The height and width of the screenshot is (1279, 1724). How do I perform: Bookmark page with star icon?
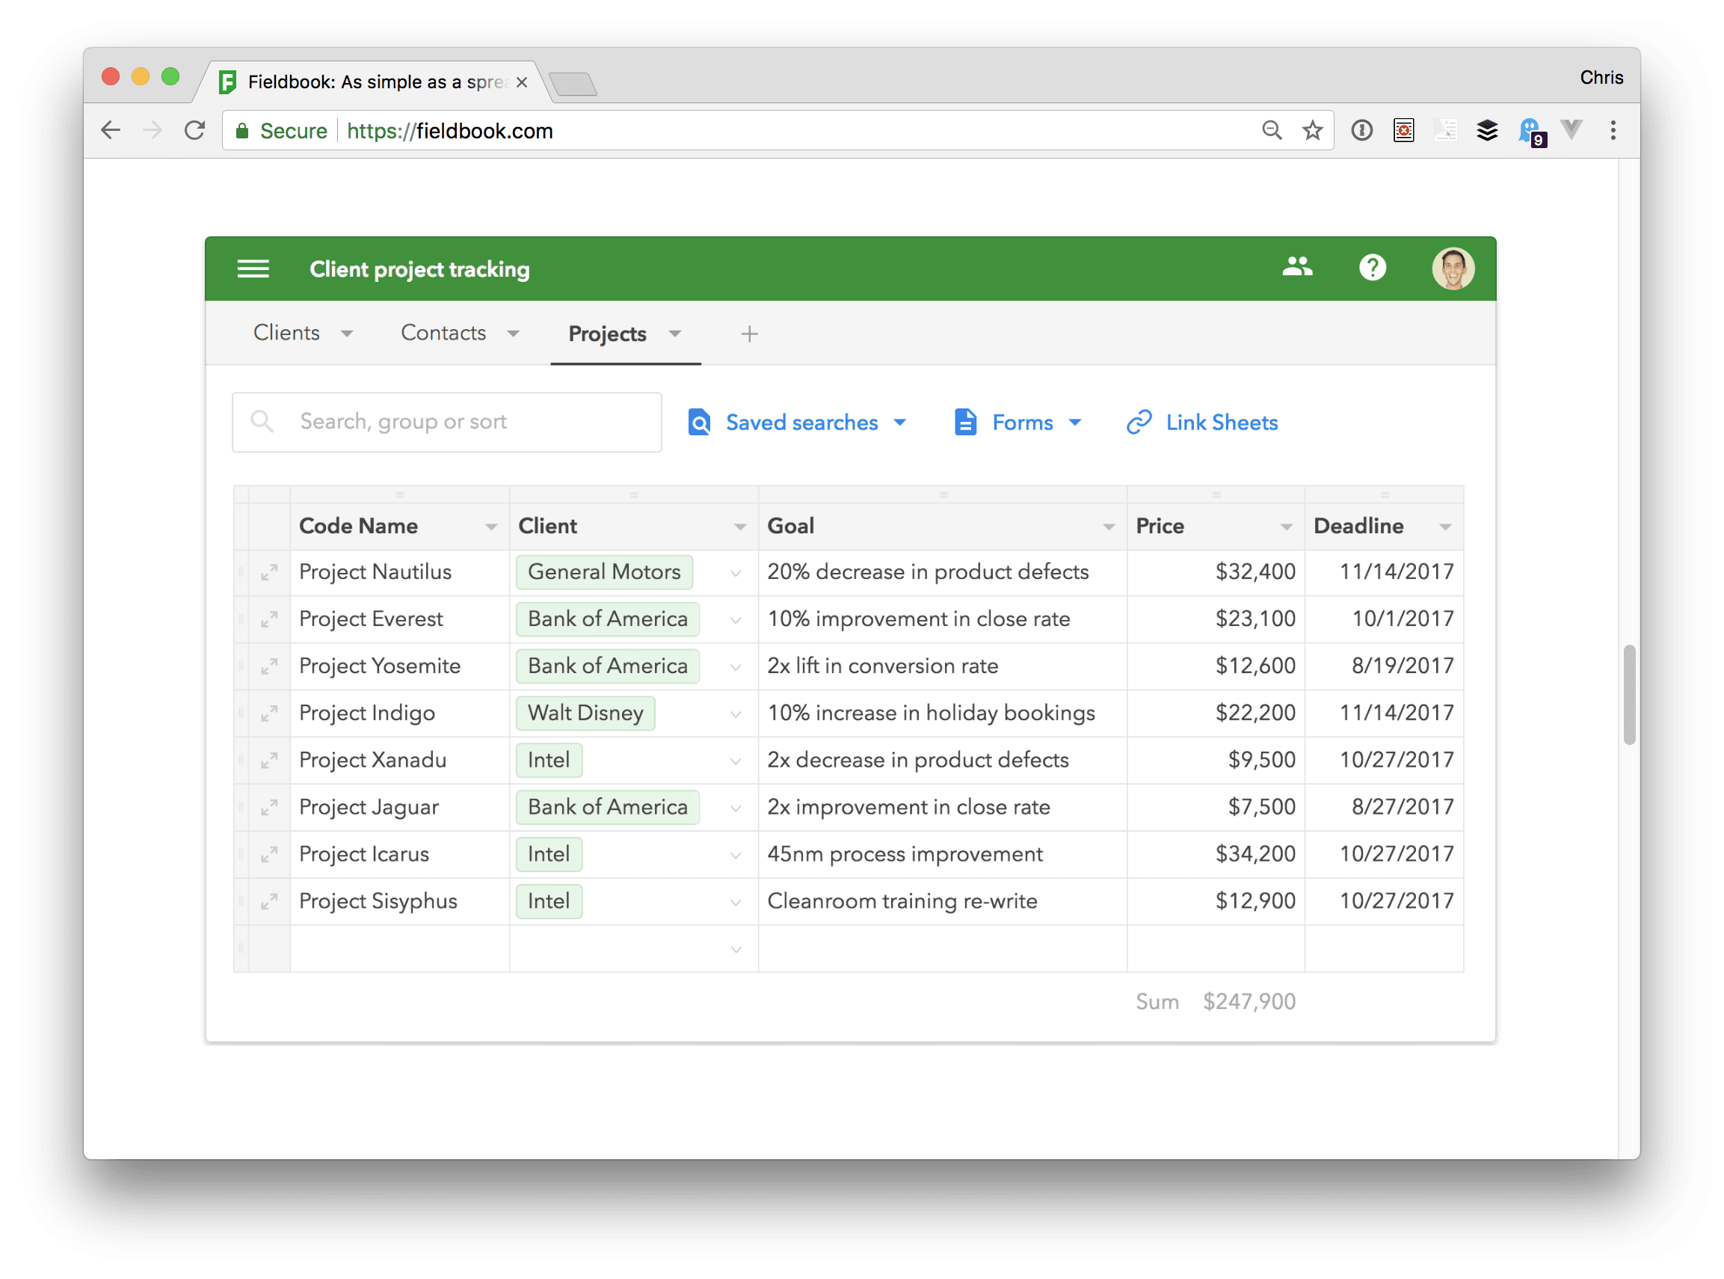[1312, 130]
